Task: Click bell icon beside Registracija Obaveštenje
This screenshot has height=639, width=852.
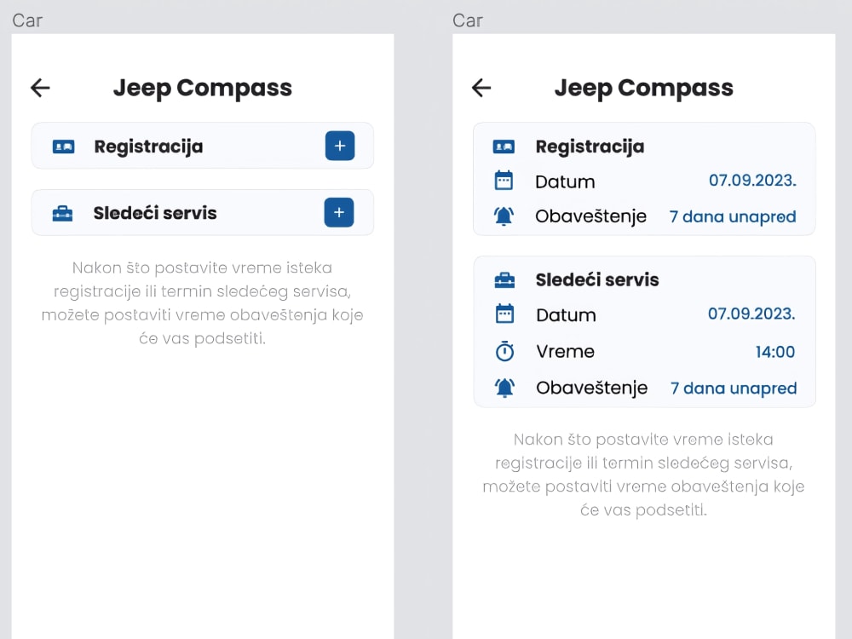Action: (x=504, y=216)
